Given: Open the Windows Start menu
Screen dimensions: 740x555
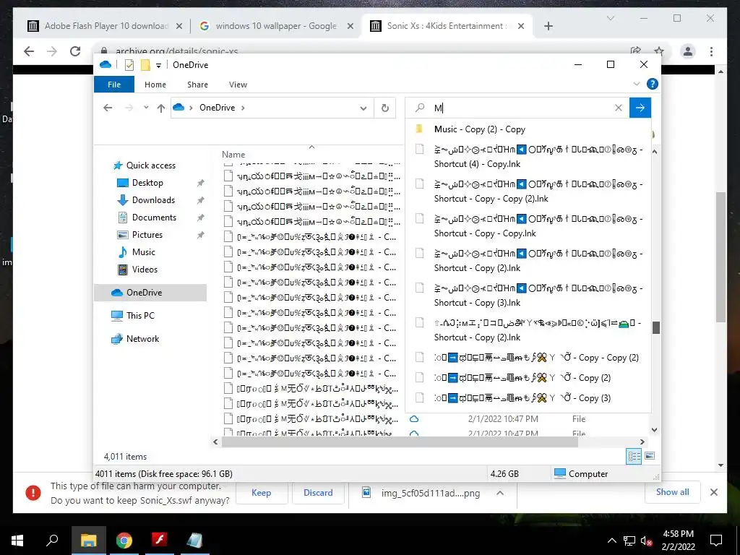Looking at the screenshot, I should [x=17, y=541].
